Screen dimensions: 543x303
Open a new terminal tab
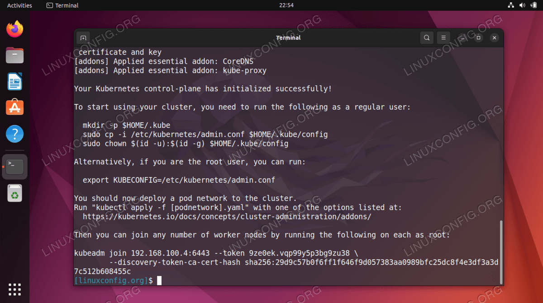tap(83, 38)
